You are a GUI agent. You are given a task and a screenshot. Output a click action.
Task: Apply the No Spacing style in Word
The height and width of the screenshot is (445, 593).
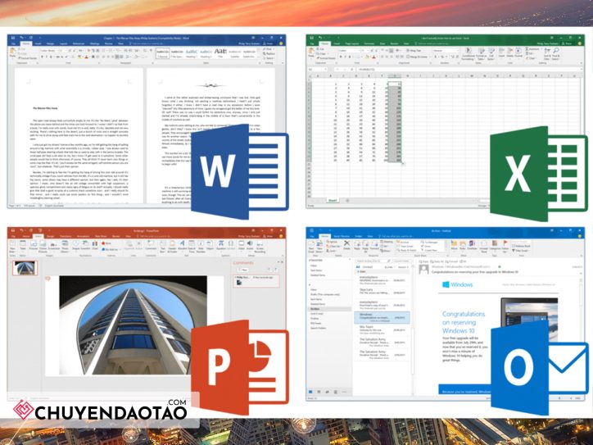pyautogui.click(x=177, y=53)
